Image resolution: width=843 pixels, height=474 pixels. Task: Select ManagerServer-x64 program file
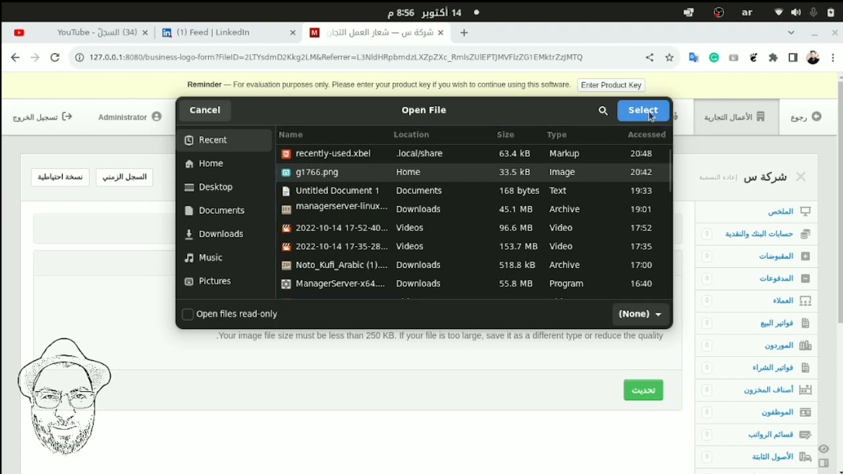pyautogui.click(x=472, y=284)
